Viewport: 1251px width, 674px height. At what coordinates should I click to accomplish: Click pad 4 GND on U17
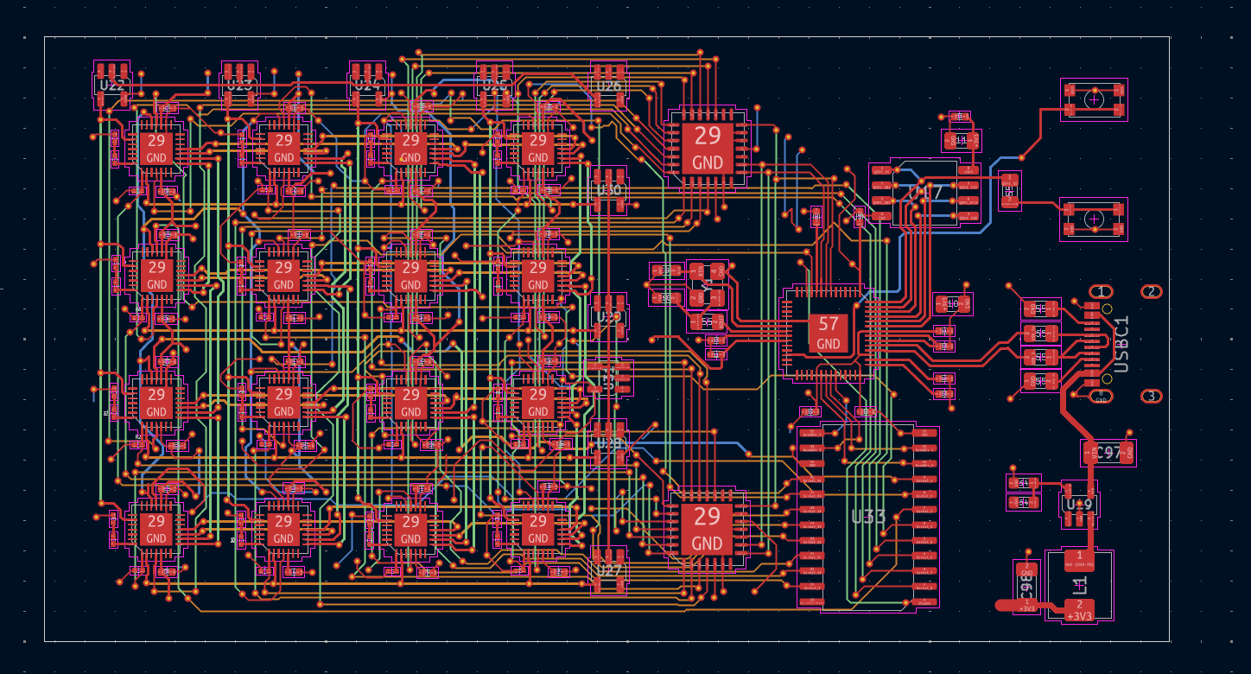[x=882, y=216]
